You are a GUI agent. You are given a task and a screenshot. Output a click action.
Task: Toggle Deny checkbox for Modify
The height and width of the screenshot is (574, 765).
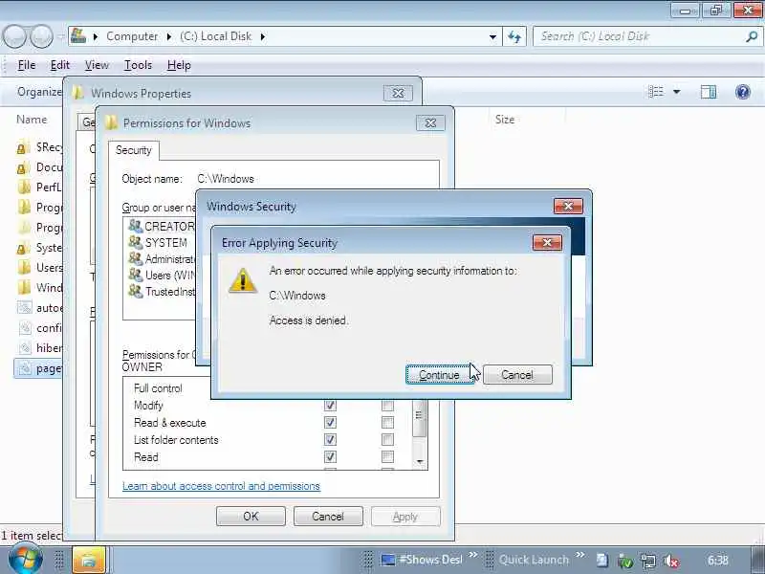[388, 405]
